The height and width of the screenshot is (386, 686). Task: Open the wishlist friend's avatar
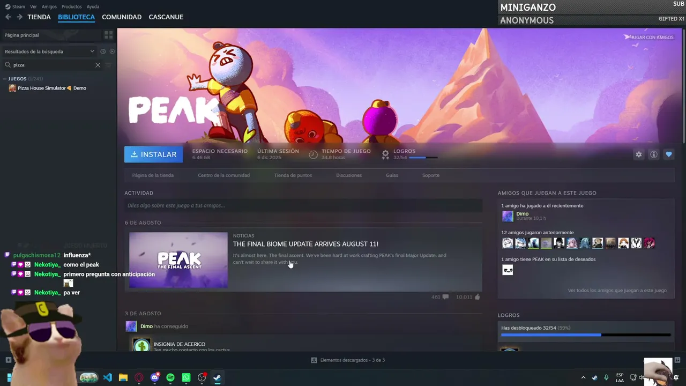pos(508,270)
